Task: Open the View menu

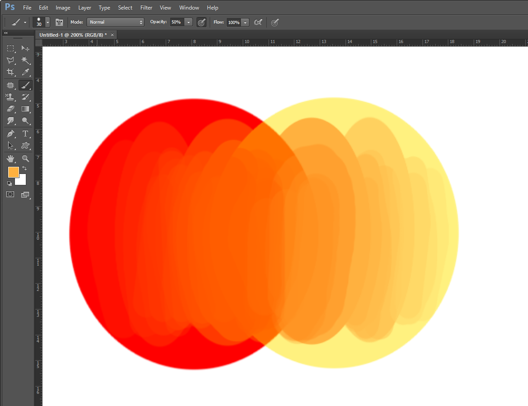Action: click(x=165, y=7)
